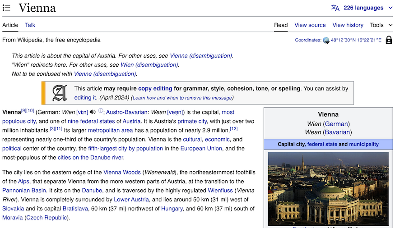Open the political link
395x228 pixels.
point(12,148)
